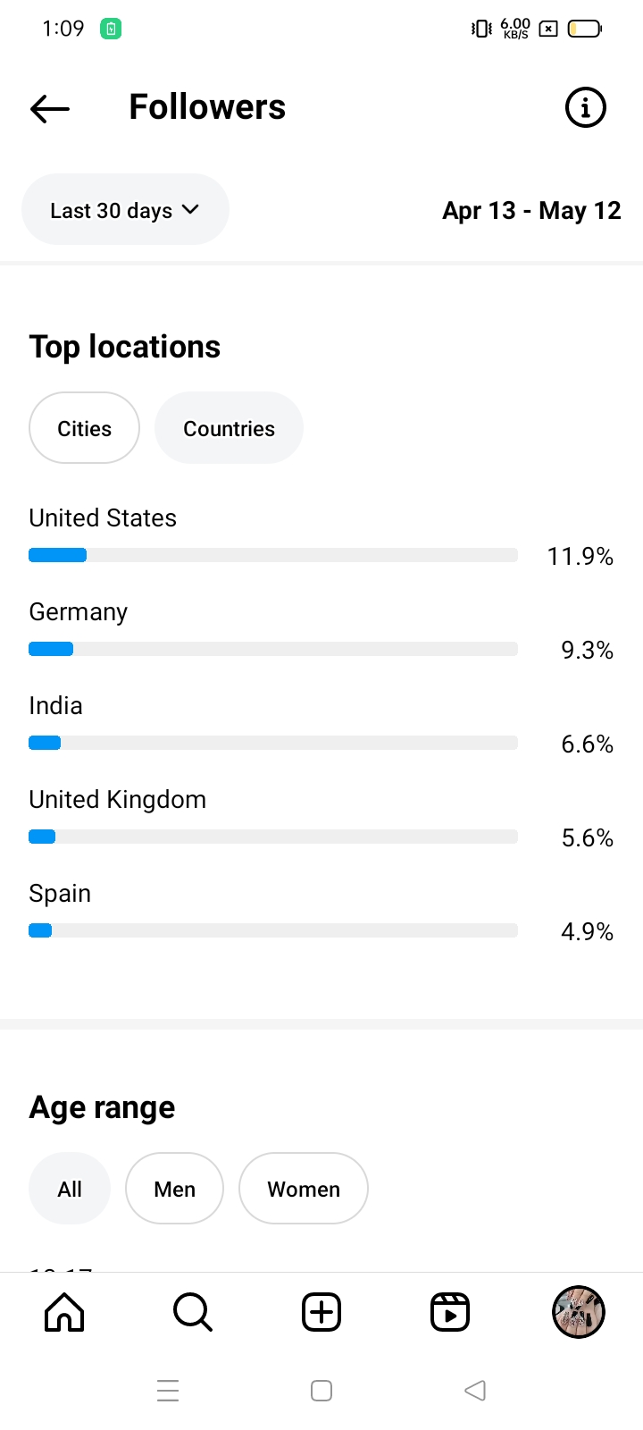Tap the Germany location bar
Screen dimensions: 643x1430
coord(273,649)
